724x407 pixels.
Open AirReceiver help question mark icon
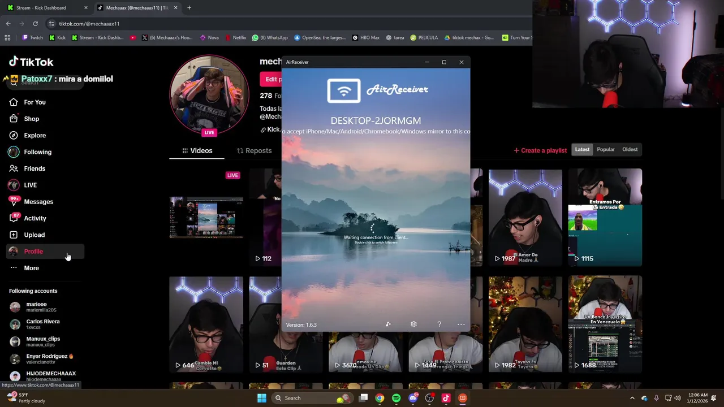pos(439,324)
